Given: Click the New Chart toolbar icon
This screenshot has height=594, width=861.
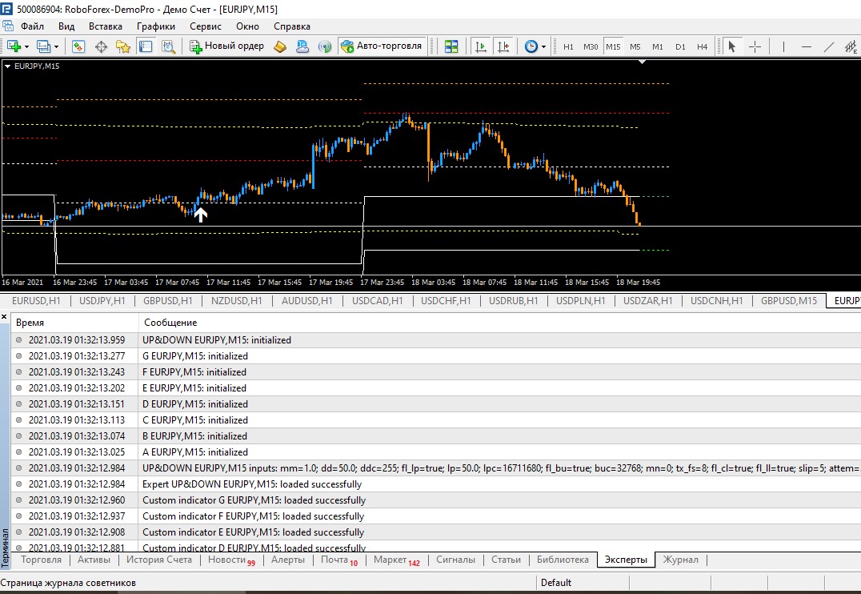Looking at the screenshot, I should click(x=14, y=46).
